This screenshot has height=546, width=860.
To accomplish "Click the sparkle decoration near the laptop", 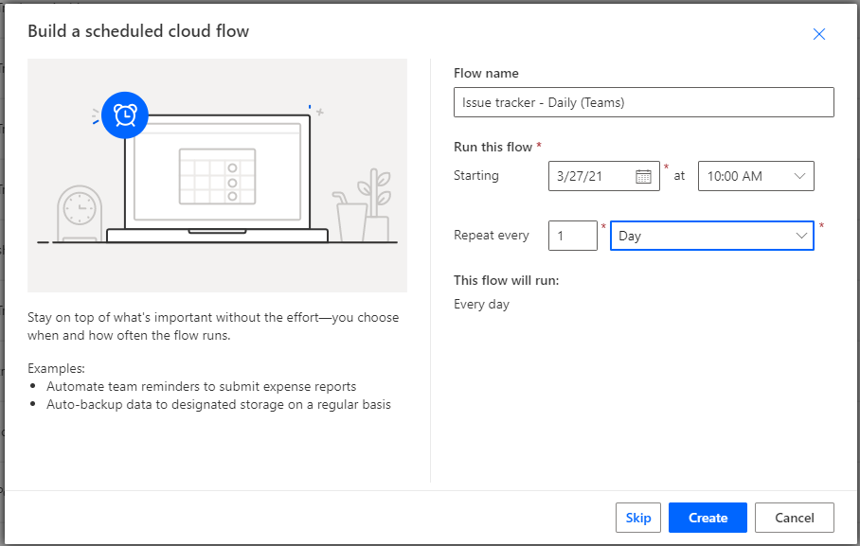I will point(320,110).
